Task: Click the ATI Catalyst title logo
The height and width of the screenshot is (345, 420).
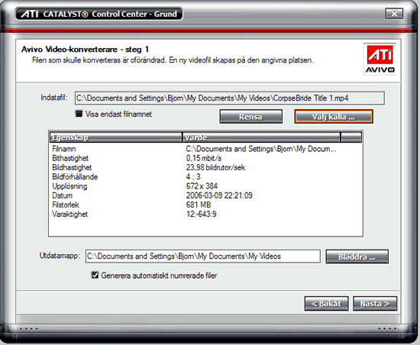Action: 30,14
